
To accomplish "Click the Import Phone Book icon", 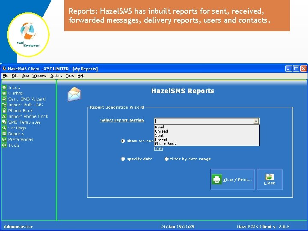I will (4, 116).
